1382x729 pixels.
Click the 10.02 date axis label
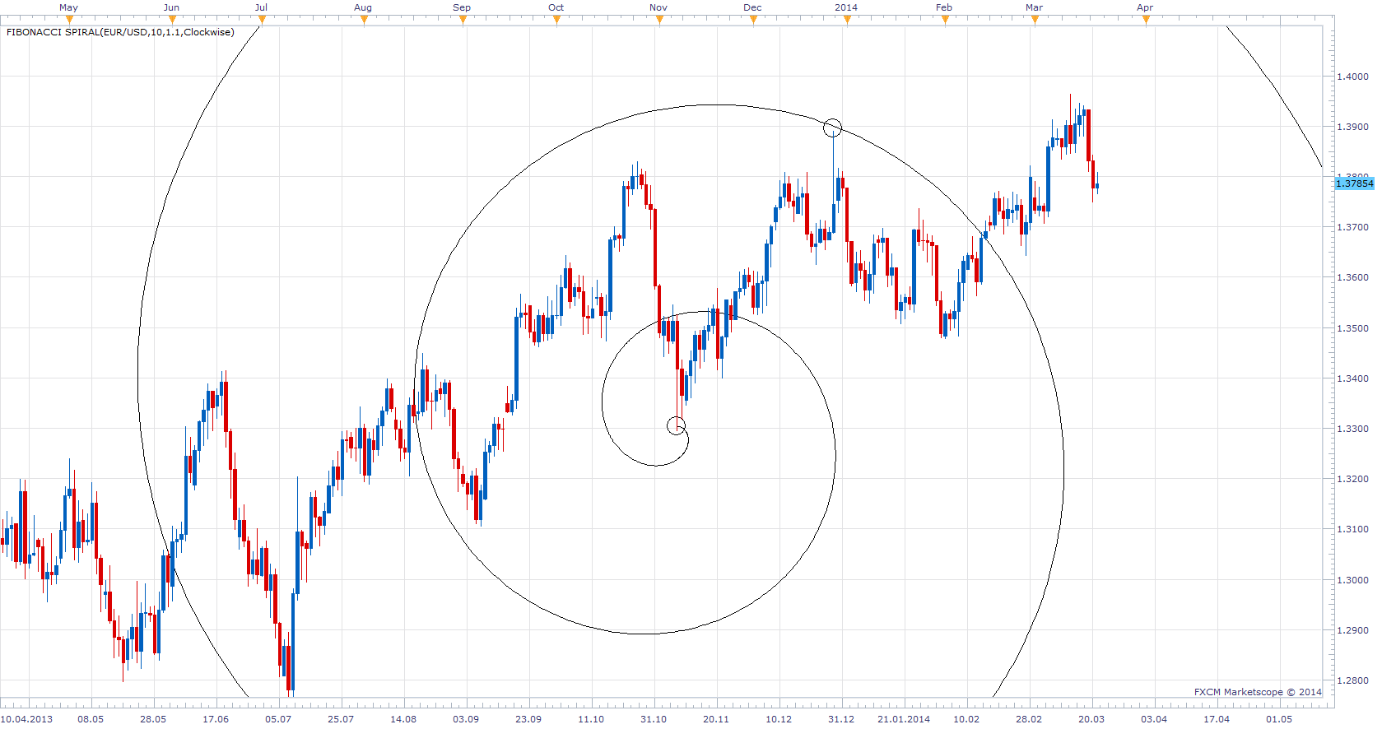(x=966, y=719)
